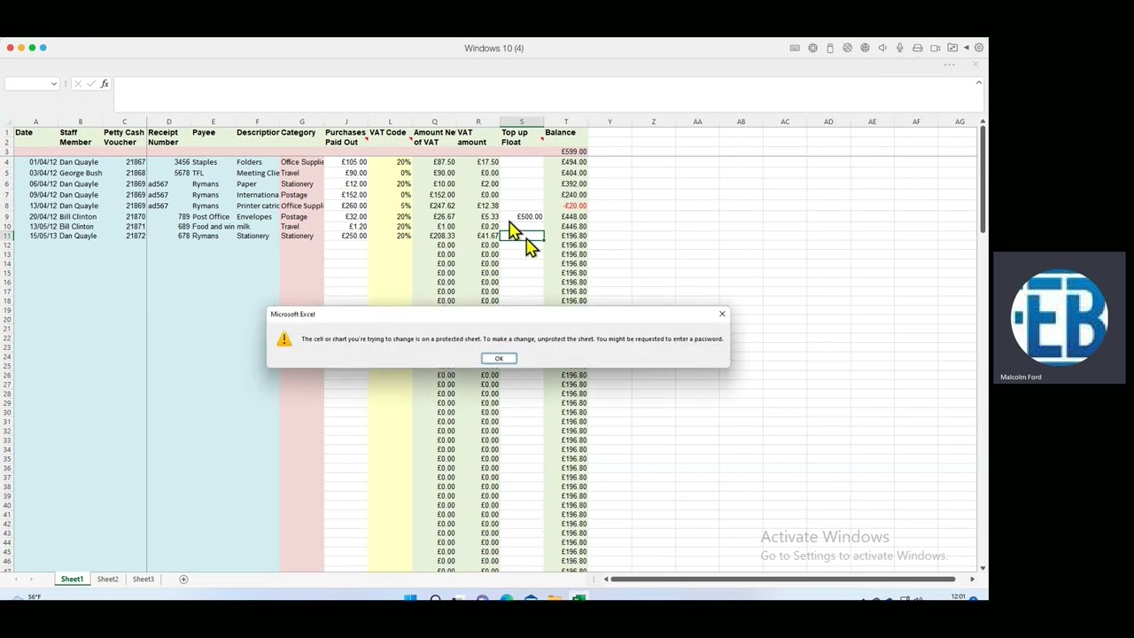This screenshot has width=1134, height=638.
Task: Click the formula bar Enter checkmark icon
Action: point(90,83)
